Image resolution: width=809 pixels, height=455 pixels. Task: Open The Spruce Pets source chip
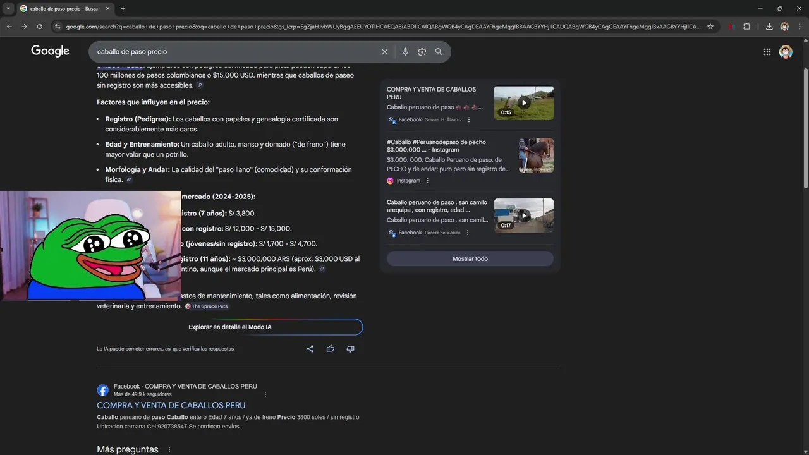(x=206, y=306)
